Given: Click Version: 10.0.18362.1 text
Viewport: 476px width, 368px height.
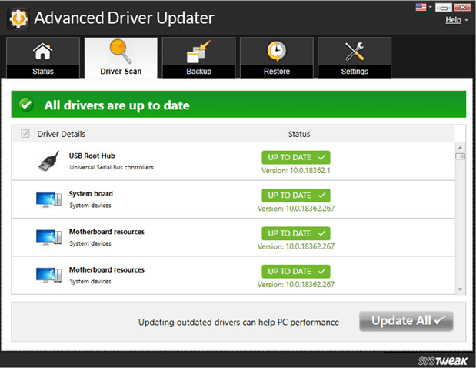Looking at the screenshot, I should point(296,170).
